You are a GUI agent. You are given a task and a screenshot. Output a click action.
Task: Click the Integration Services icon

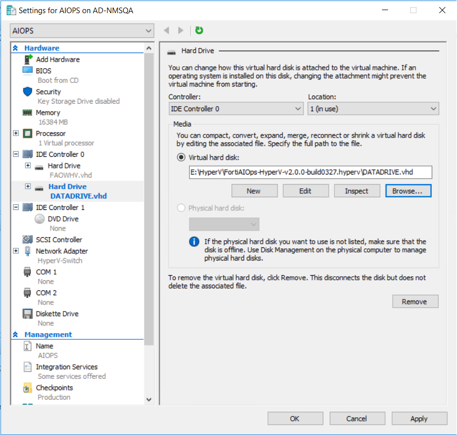click(x=27, y=367)
